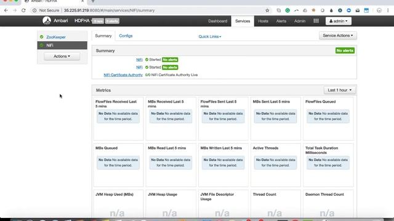This screenshot has height=221, width=394.
Task: Open the JVM Heap Usage widget
Action: [x=171, y=204]
